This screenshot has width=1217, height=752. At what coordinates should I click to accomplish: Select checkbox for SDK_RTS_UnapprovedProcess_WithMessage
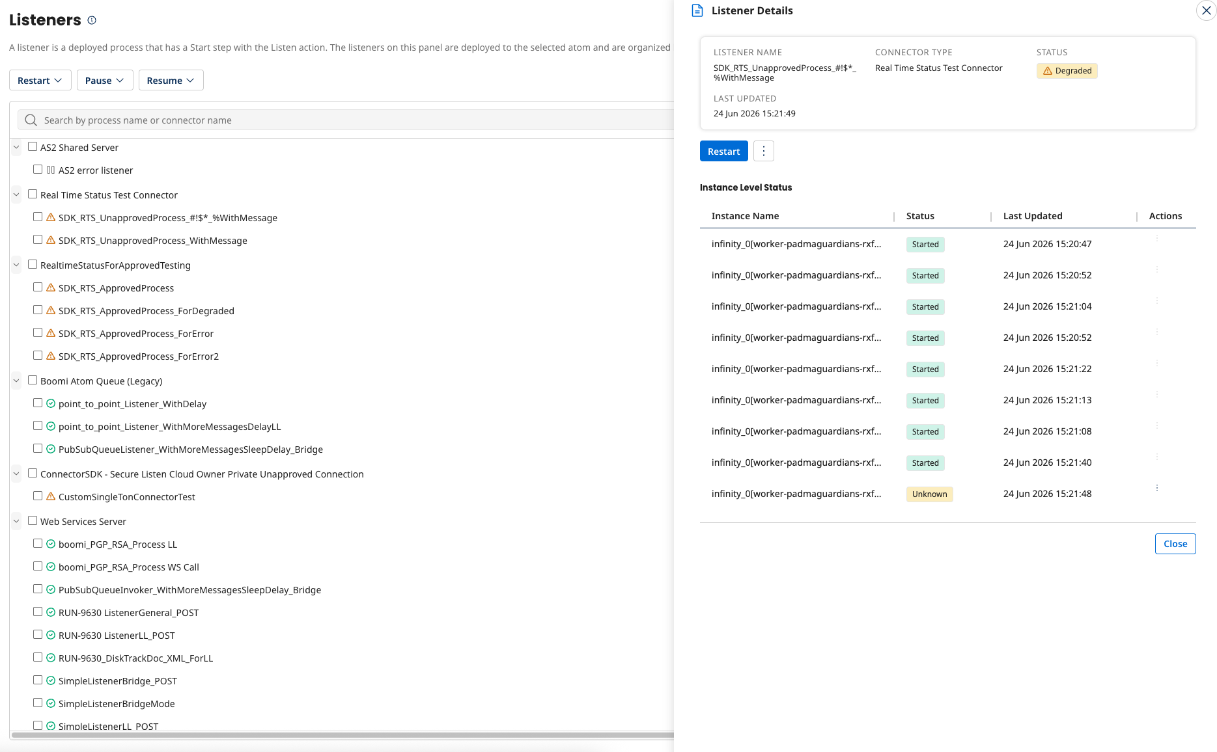(x=38, y=240)
